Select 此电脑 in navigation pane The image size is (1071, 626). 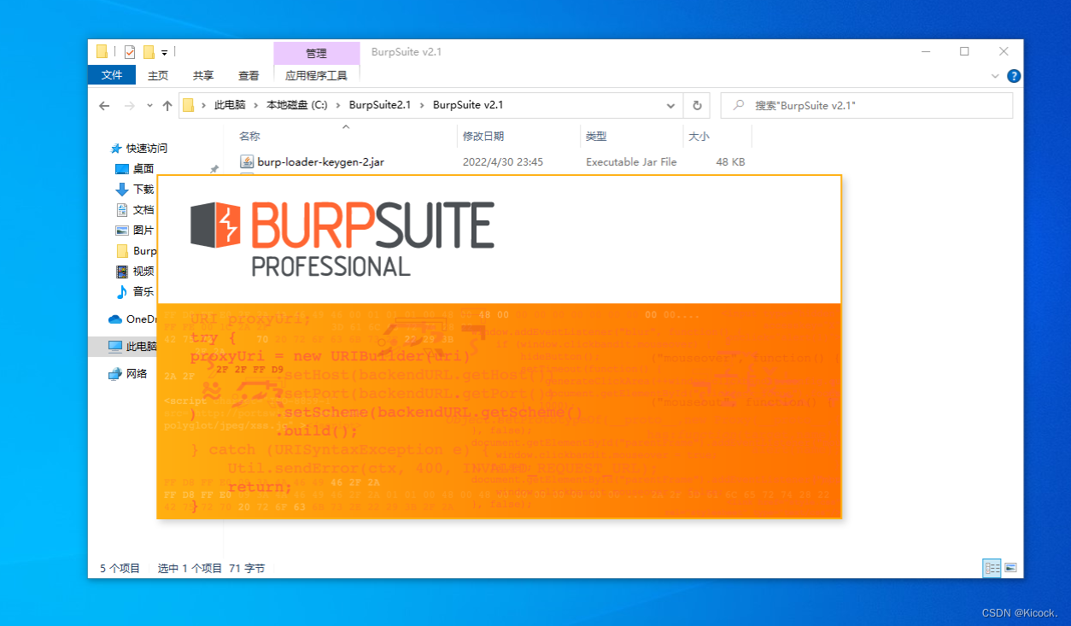142,346
